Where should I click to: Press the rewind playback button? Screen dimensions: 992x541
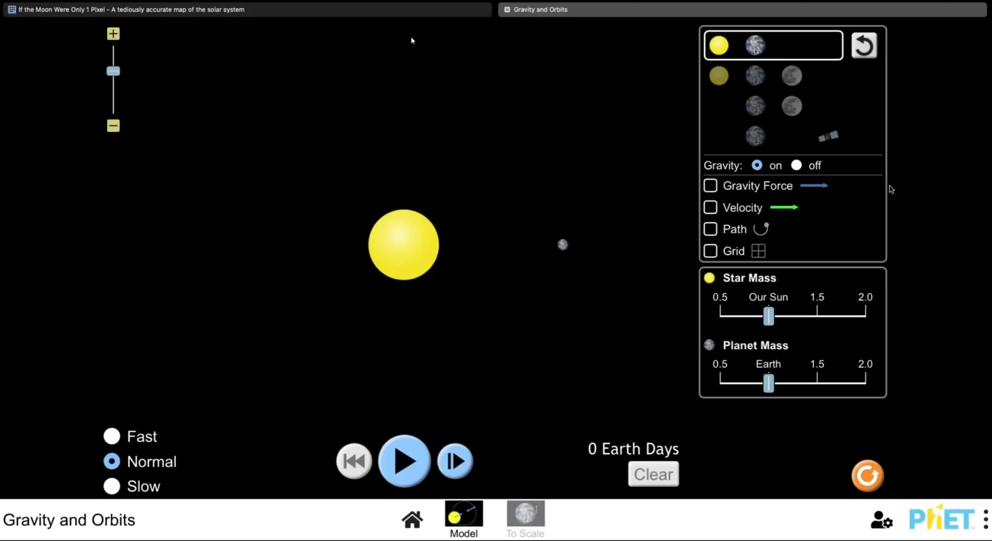click(354, 461)
